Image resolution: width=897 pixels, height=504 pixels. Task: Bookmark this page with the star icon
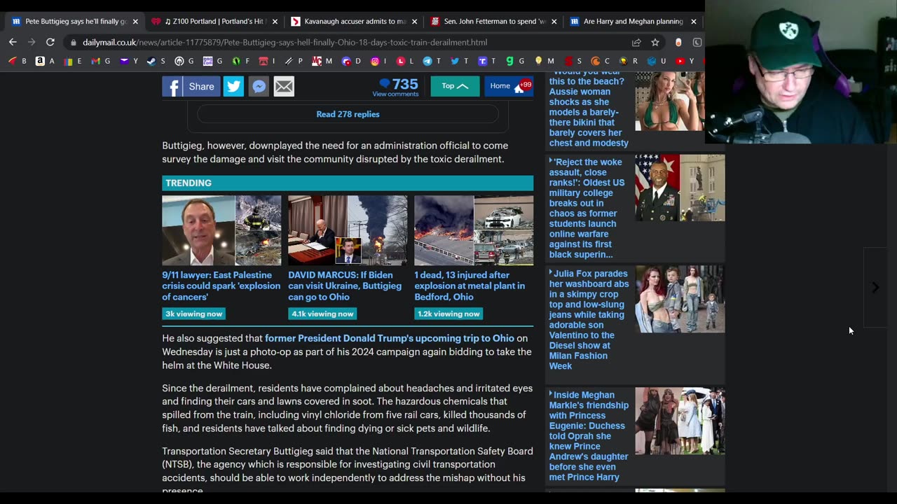tap(655, 42)
